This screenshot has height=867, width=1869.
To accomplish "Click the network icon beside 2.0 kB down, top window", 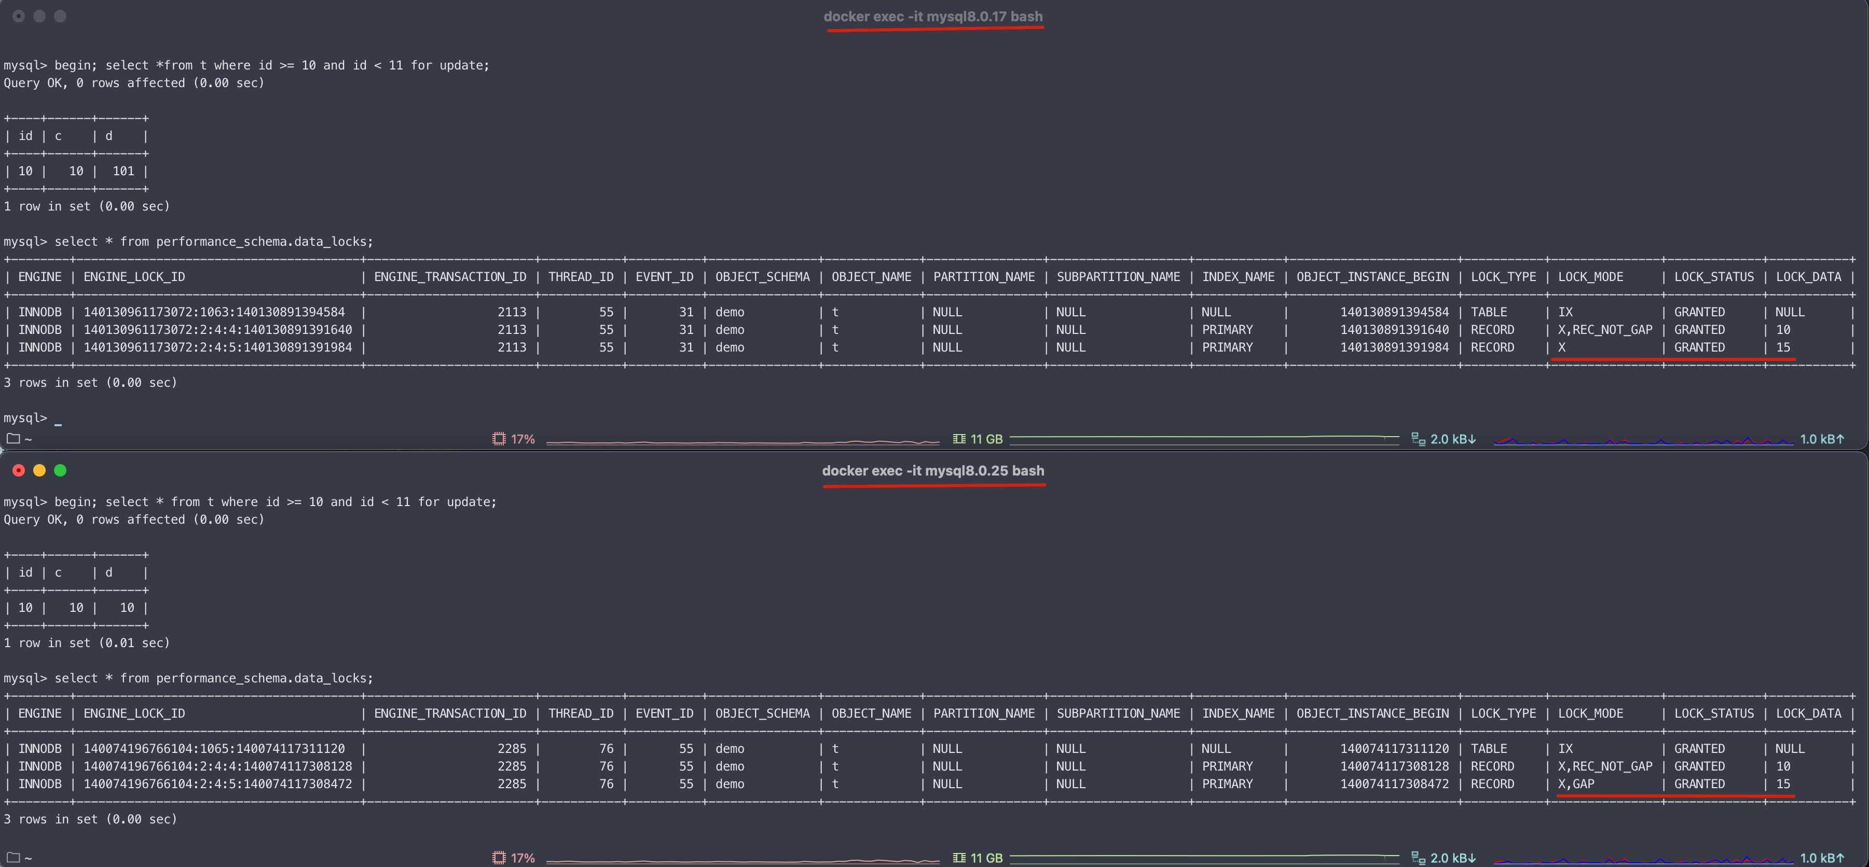I will [x=1418, y=439].
